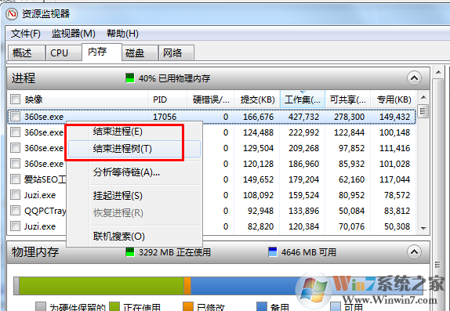Click the blue 可用 memory indicator icon

click(x=272, y=252)
